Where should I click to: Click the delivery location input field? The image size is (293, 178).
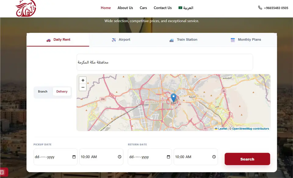(x=165, y=62)
